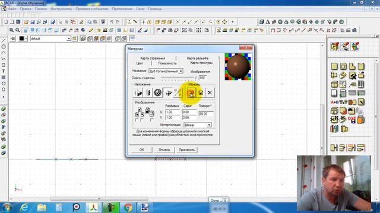
Task: Click the Отмена button
Action: pos(164,150)
